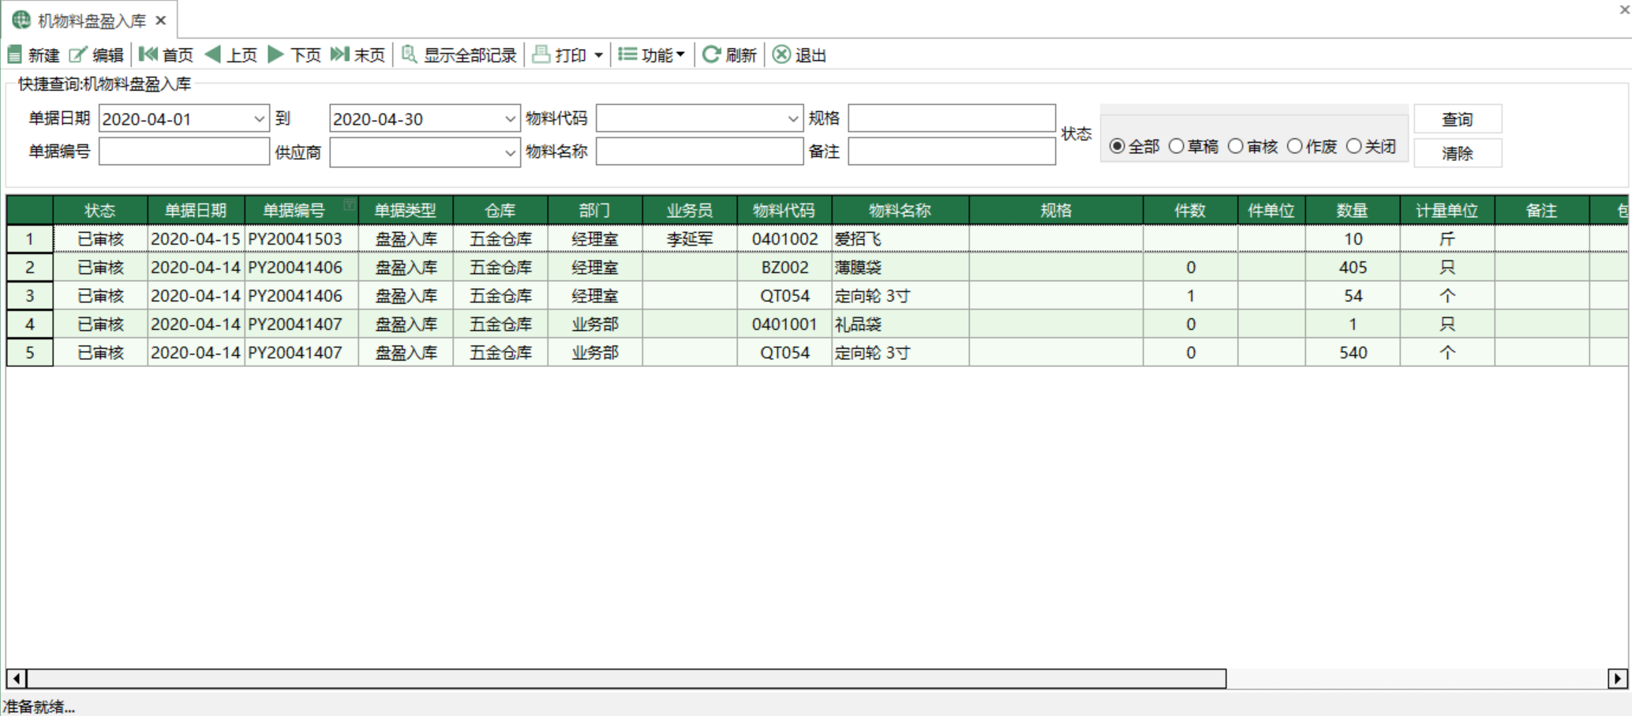The image size is (1632, 716).
Task: Select the 关闭 status radio button
Action: pyautogui.click(x=1353, y=146)
